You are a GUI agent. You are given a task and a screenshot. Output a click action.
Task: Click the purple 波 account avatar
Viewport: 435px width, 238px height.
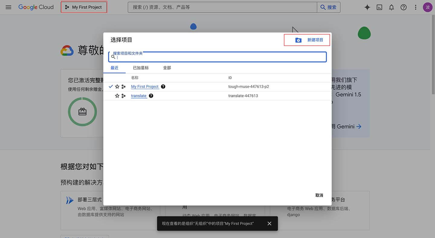428,7
